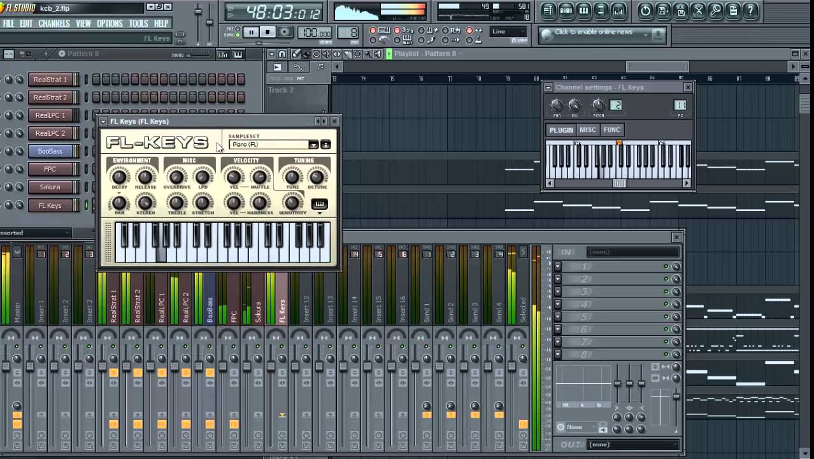The image size is (814, 459).
Task: Open the Line snap dropdown in top panel
Action: [510, 31]
